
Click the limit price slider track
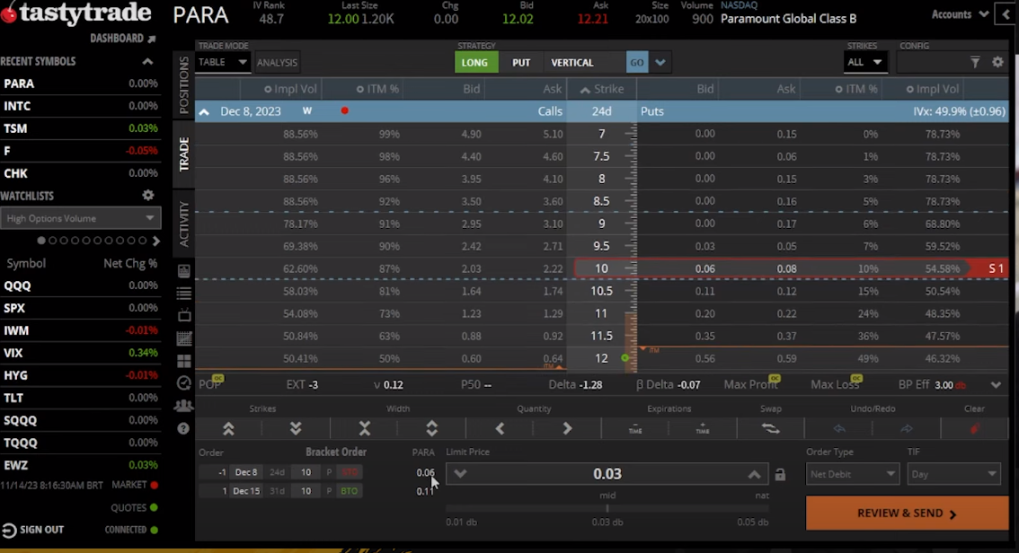pos(607,509)
